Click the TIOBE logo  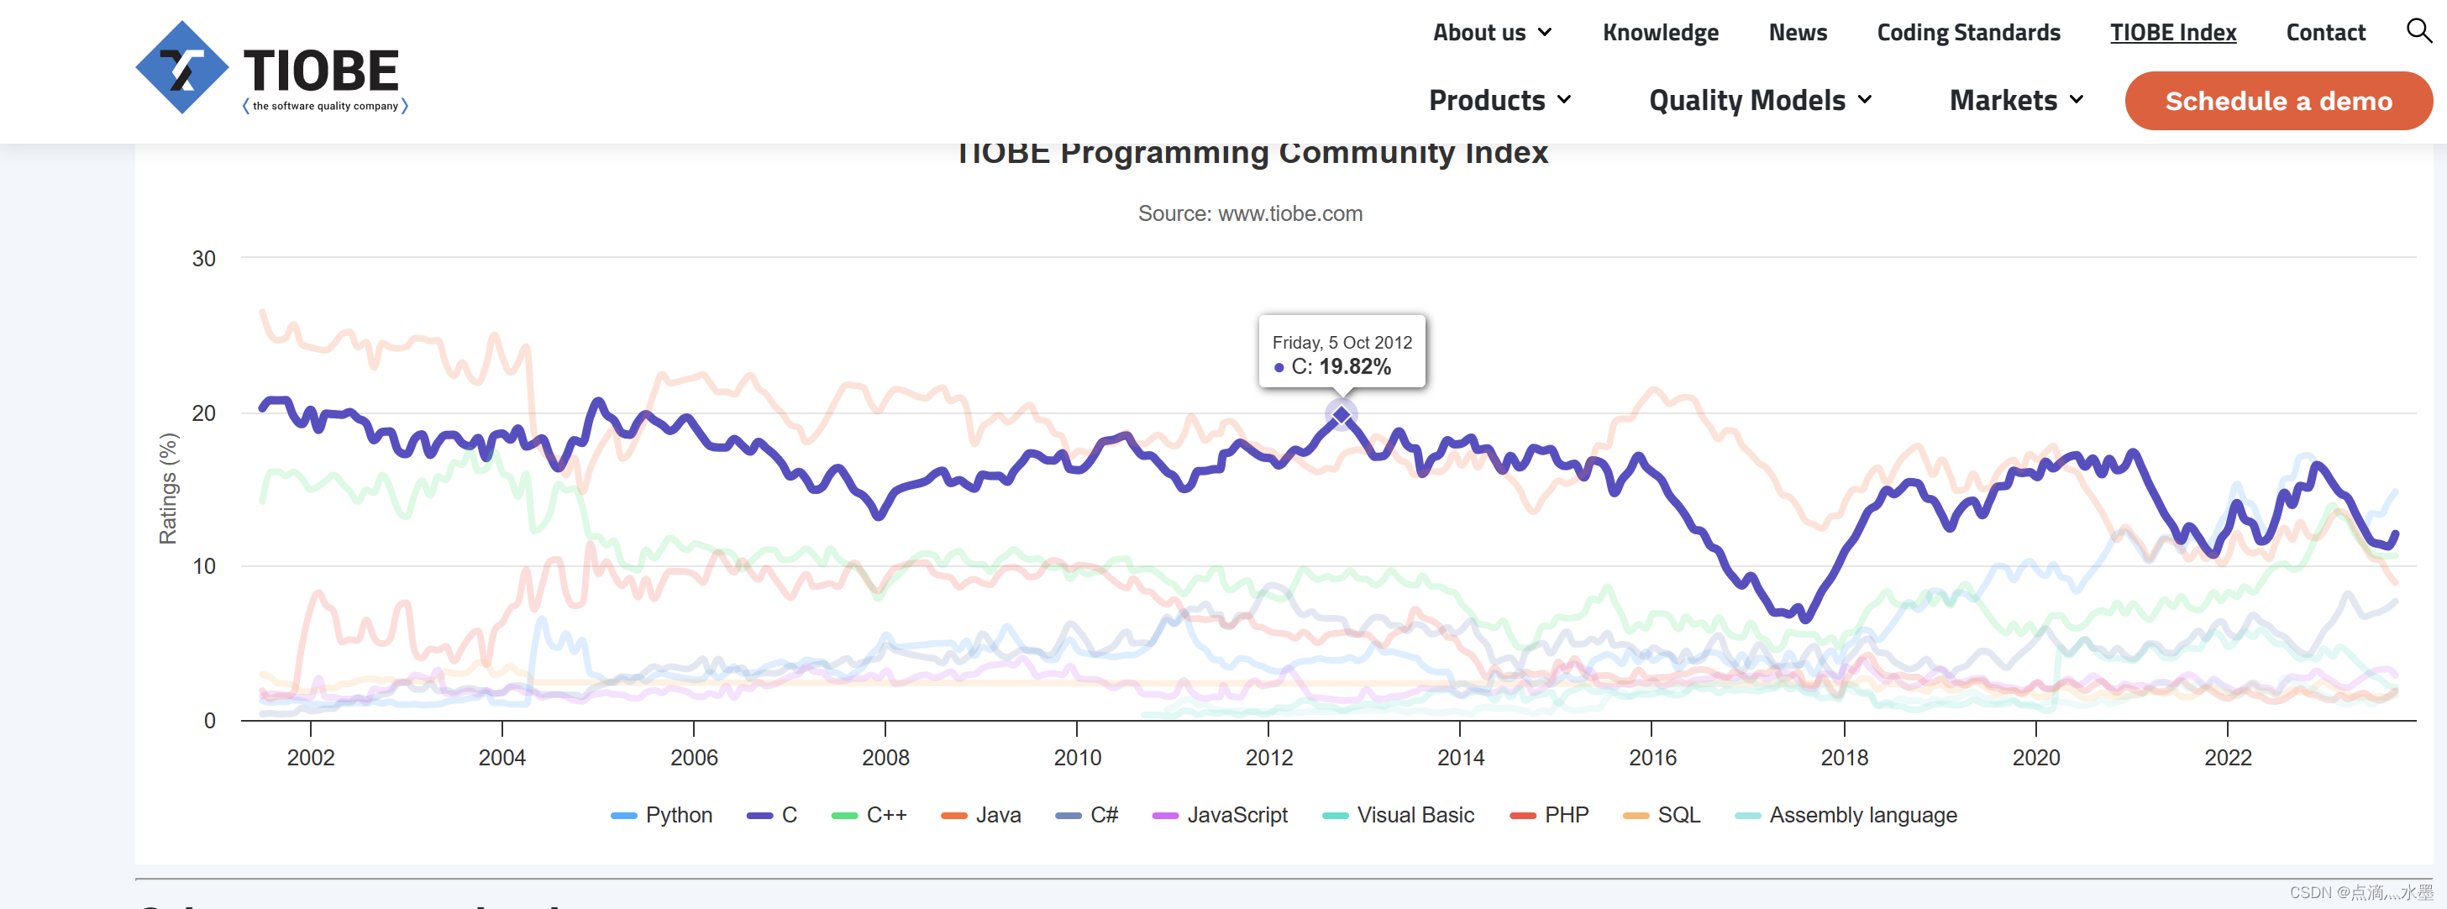271,68
